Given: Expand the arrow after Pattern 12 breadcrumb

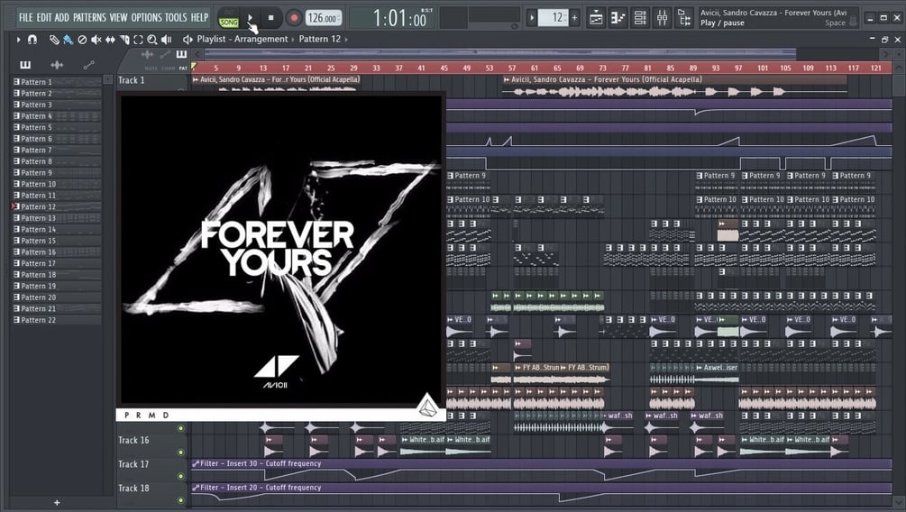Looking at the screenshot, I should click(x=346, y=40).
